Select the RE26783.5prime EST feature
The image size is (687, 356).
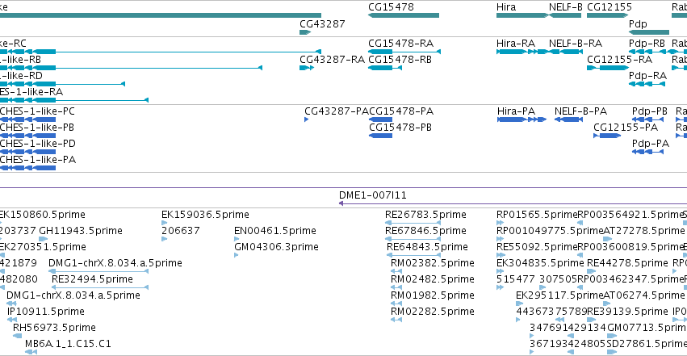click(413, 223)
